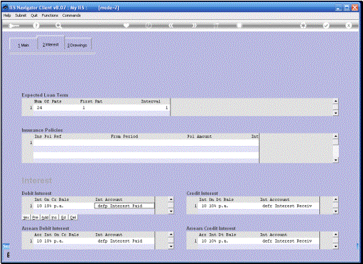Image resolution: width=363 pixels, height=264 pixels.
Task: Click Debit Interest '10 10% p.a.' cell
Action: pyautogui.click(x=64, y=206)
